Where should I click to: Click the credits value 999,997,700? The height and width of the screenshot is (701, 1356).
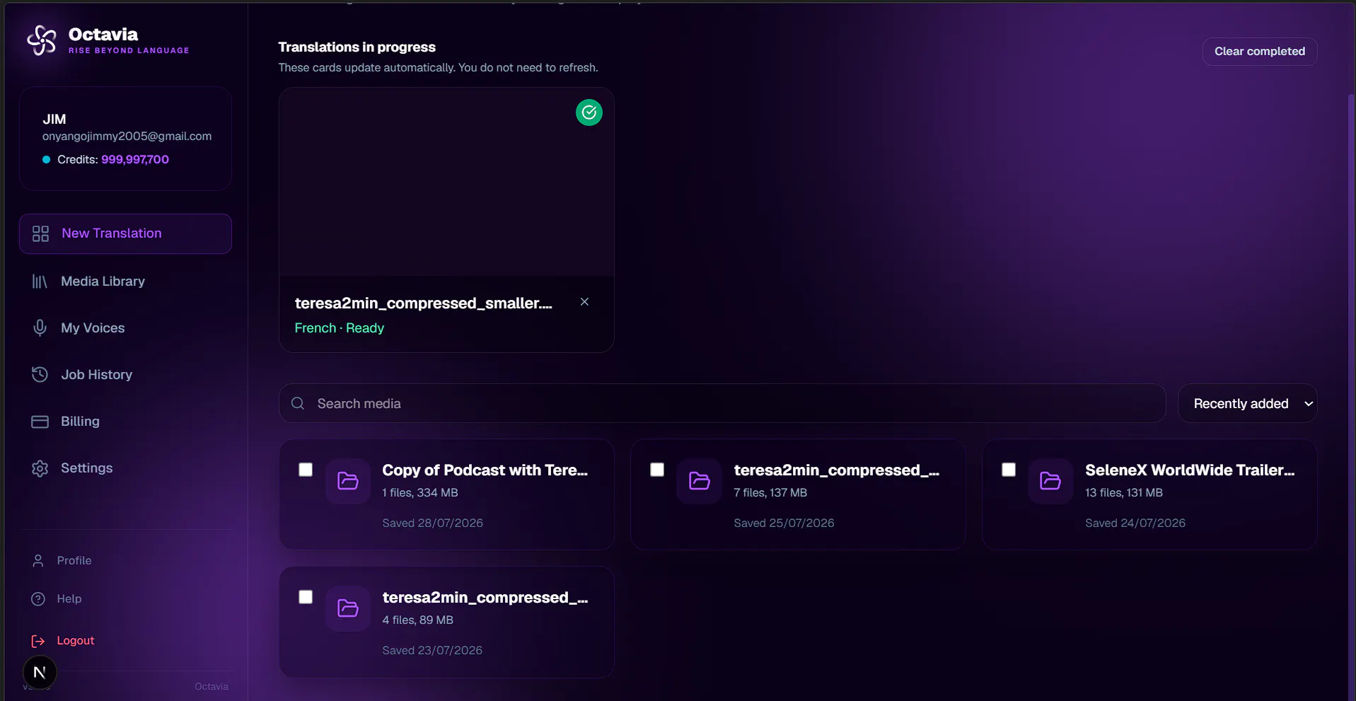click(135, 160)
